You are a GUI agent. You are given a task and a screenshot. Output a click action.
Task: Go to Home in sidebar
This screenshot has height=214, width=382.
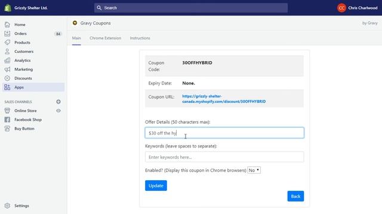click(20, 24)
